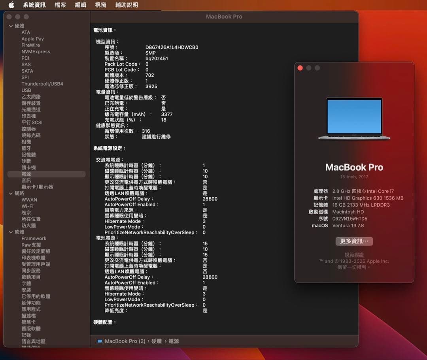The width and height of the screenshot is (427, 360).
Task: Select 乙太網路 in the sidebar
Action: tap(31, 96)
